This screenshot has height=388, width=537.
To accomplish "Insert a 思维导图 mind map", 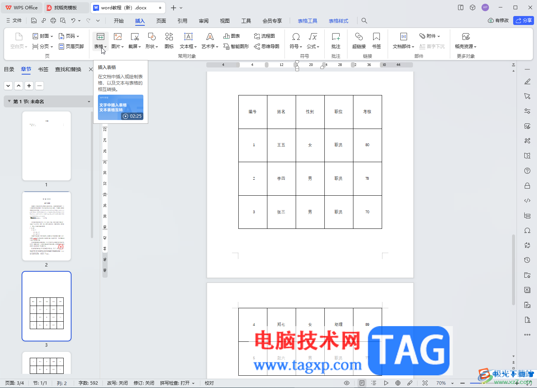I will coord(267,47).
